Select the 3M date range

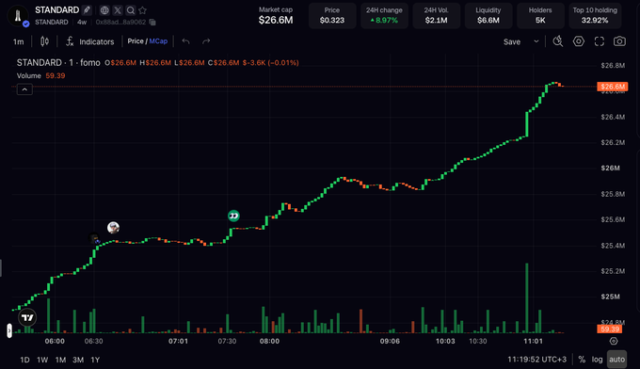78,360
